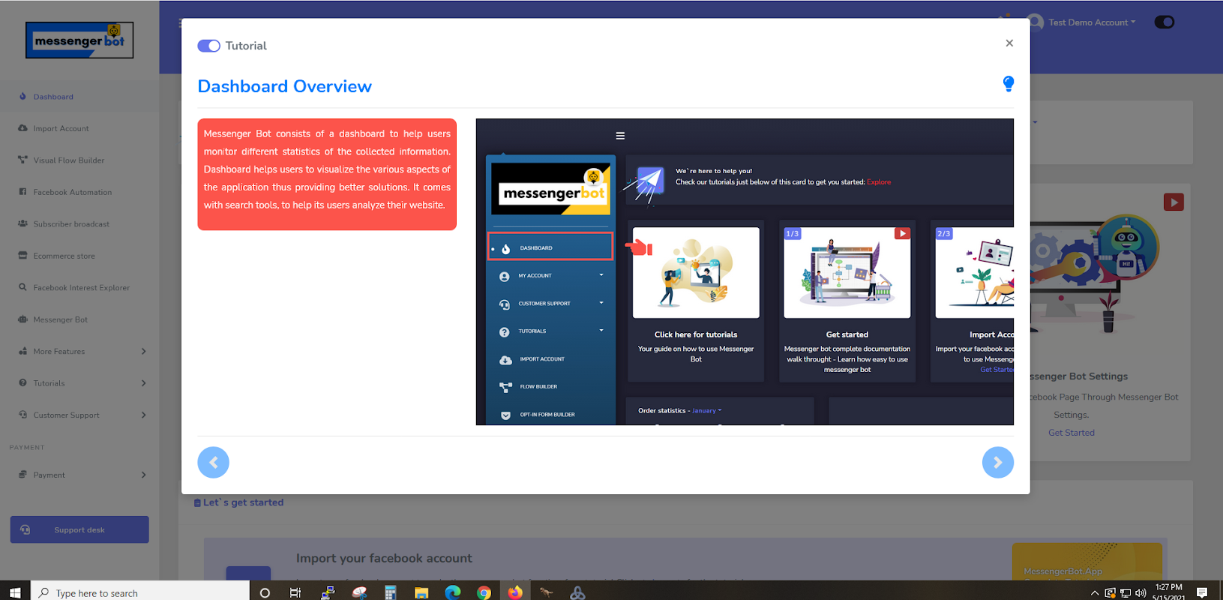The height and width of the screenshot is (600, 1223).
Task: Toggle the dark mode switch in header
Action: click(x=1165, y=22)
